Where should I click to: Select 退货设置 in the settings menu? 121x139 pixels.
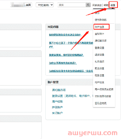coord(100,55)
